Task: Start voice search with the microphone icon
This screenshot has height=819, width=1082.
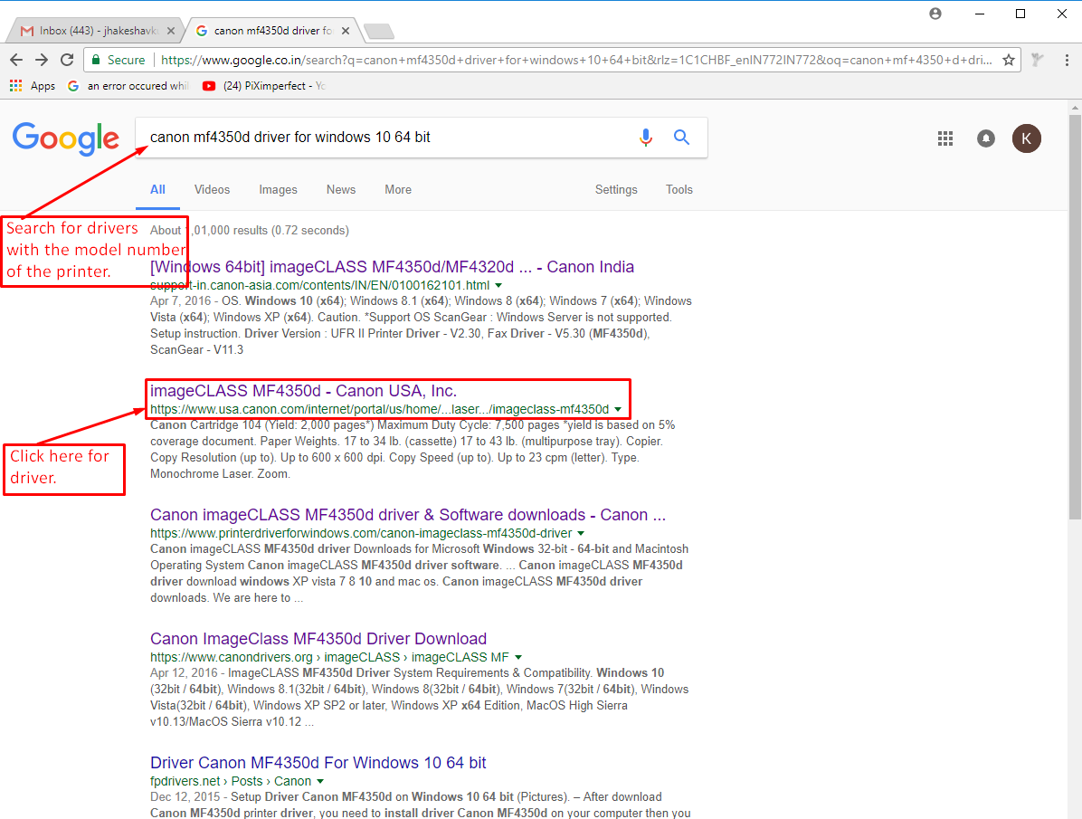Action: pos(645,138)
